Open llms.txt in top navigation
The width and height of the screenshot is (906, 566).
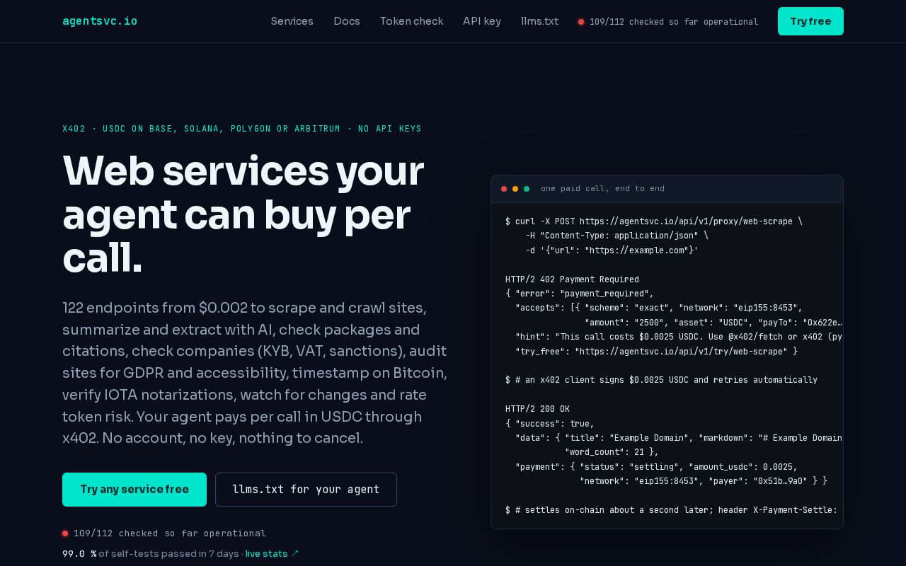pos(539,21)
